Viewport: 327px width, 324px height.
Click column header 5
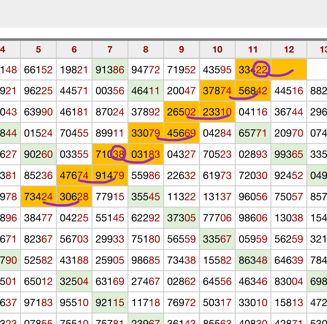38,49
